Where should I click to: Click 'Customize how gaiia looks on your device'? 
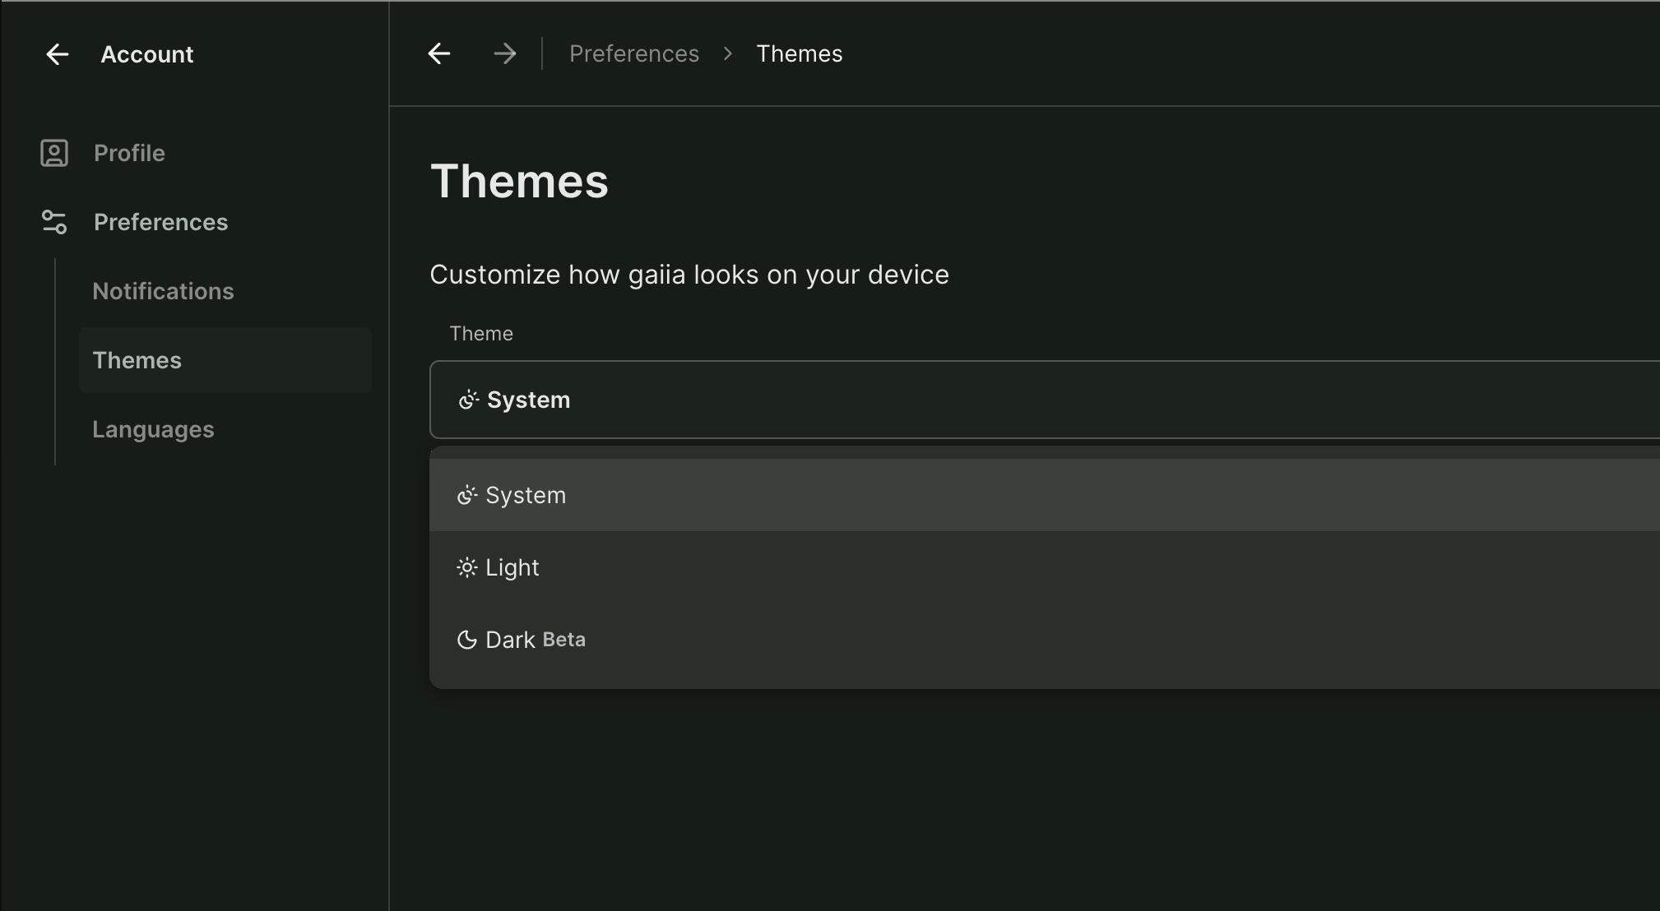coord(689,275)
